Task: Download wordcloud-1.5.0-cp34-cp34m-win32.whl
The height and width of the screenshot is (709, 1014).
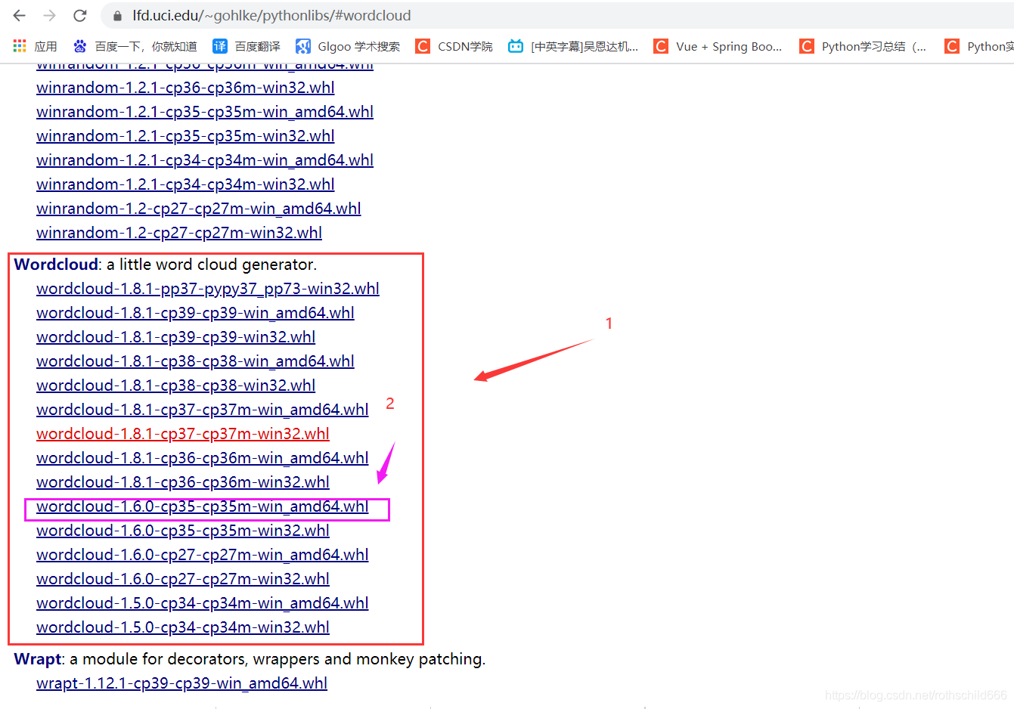Action: (x=183, y=627)
